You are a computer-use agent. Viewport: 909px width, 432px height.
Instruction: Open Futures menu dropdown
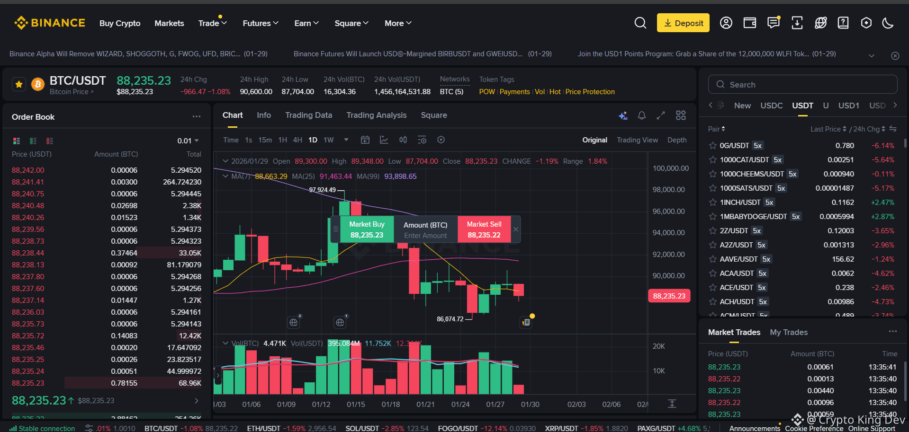pyautogui.click(x=261, y=23)
